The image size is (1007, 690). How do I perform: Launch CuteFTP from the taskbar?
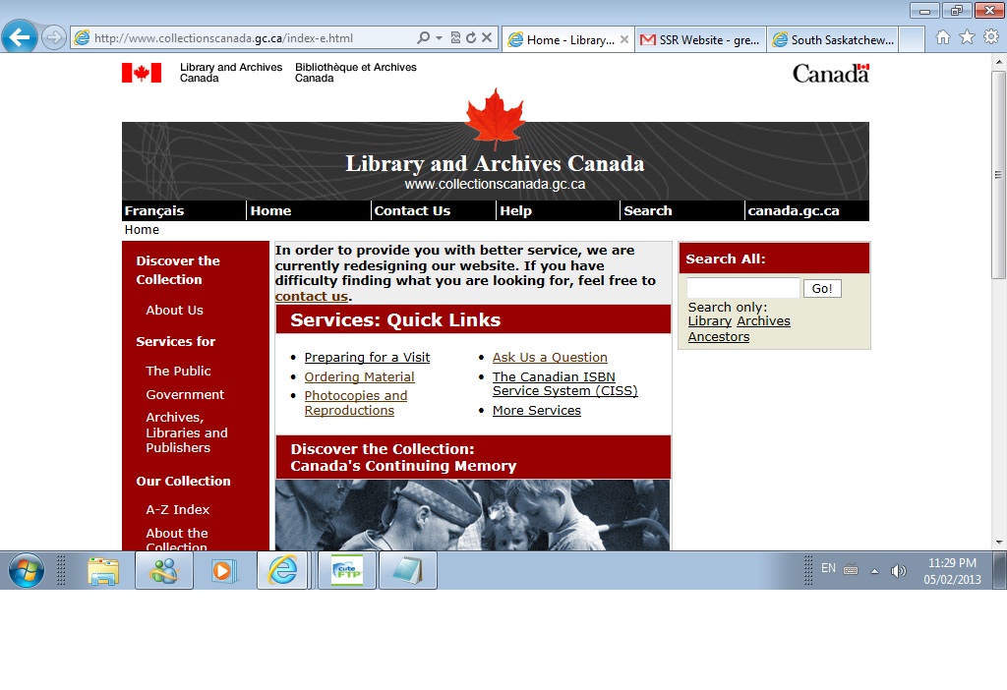tap(346, 570)
